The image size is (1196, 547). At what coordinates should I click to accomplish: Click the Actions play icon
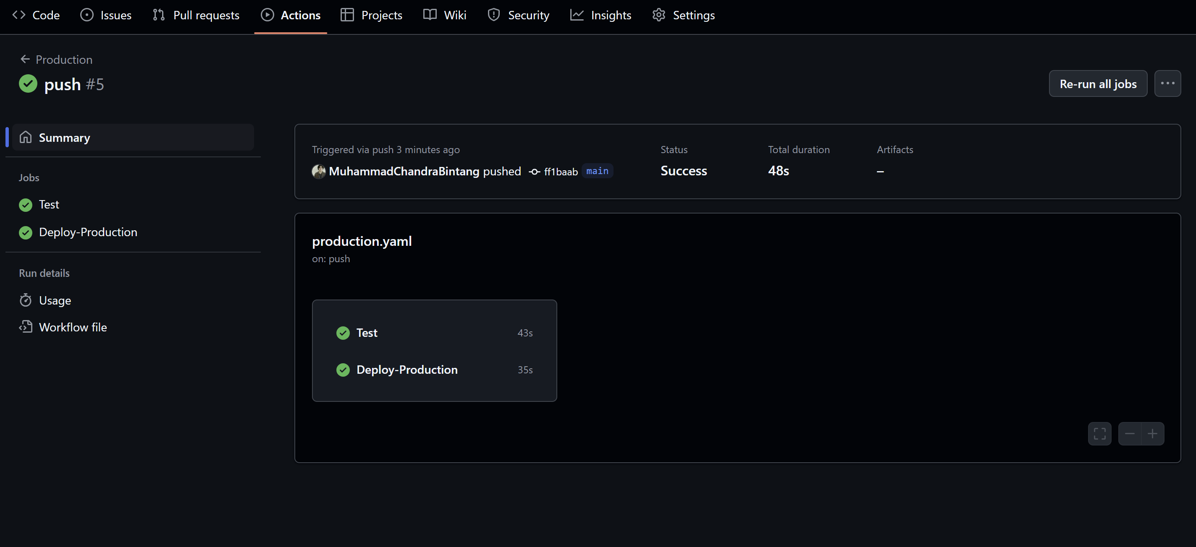click(x=268, y=15)
